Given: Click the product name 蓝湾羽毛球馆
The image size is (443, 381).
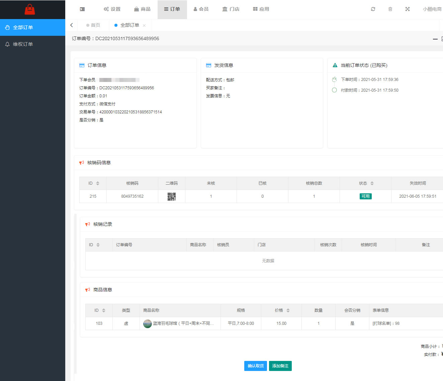Looking at the screenshot, I should (183, 323).
